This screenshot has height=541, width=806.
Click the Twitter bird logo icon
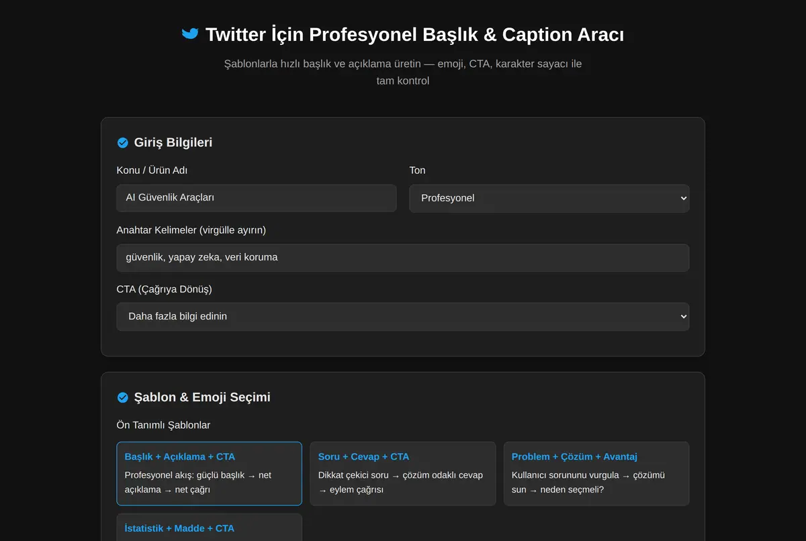coord(190,34)
